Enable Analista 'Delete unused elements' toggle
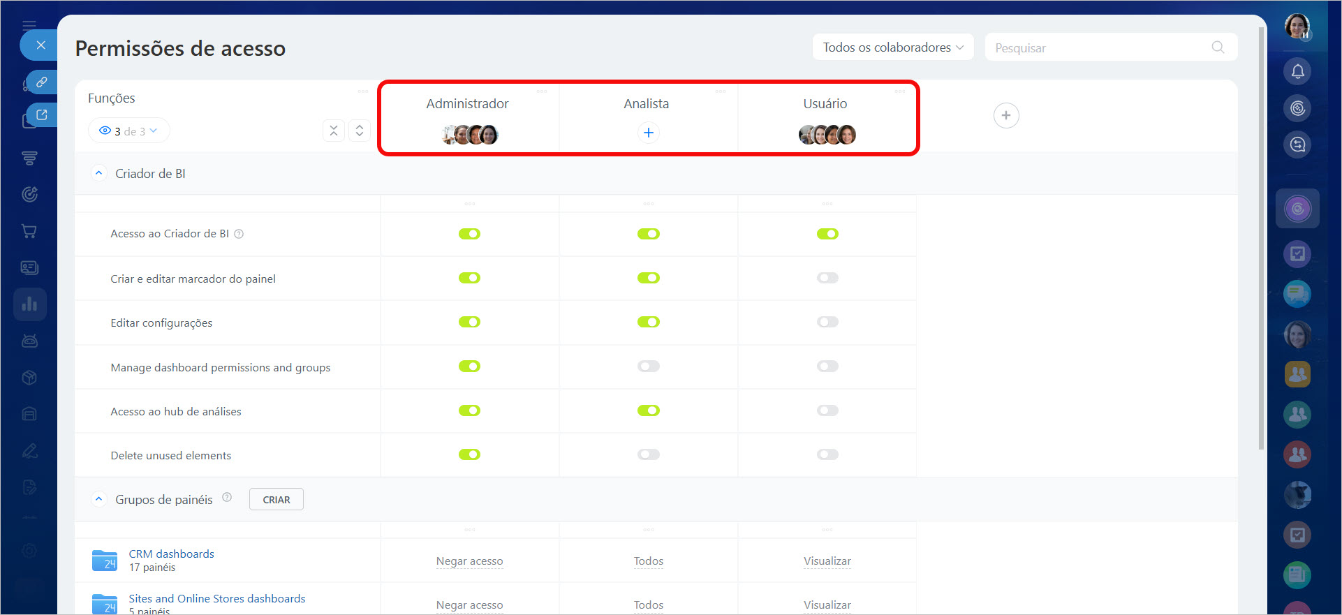The height and width of the screenshot is (615, 1342). point(648,454)
